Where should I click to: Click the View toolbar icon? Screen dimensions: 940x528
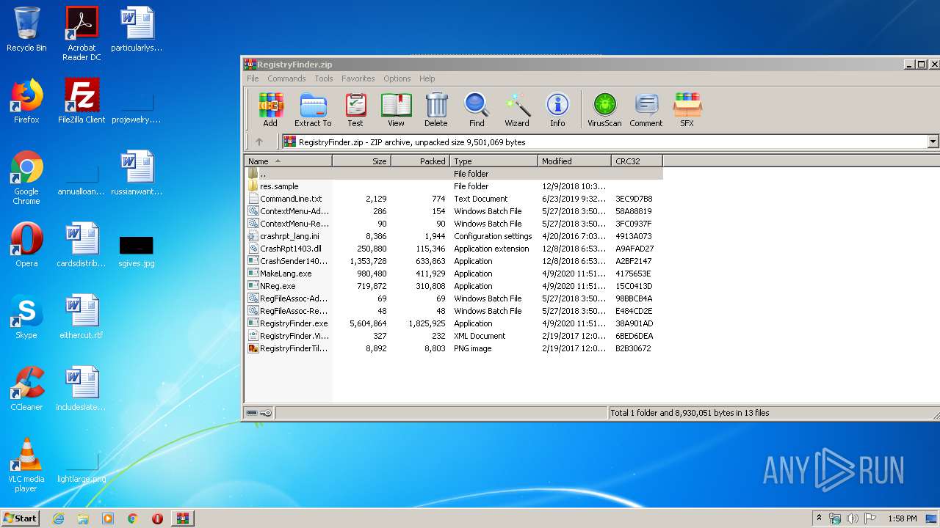click(x=396, y=110)
